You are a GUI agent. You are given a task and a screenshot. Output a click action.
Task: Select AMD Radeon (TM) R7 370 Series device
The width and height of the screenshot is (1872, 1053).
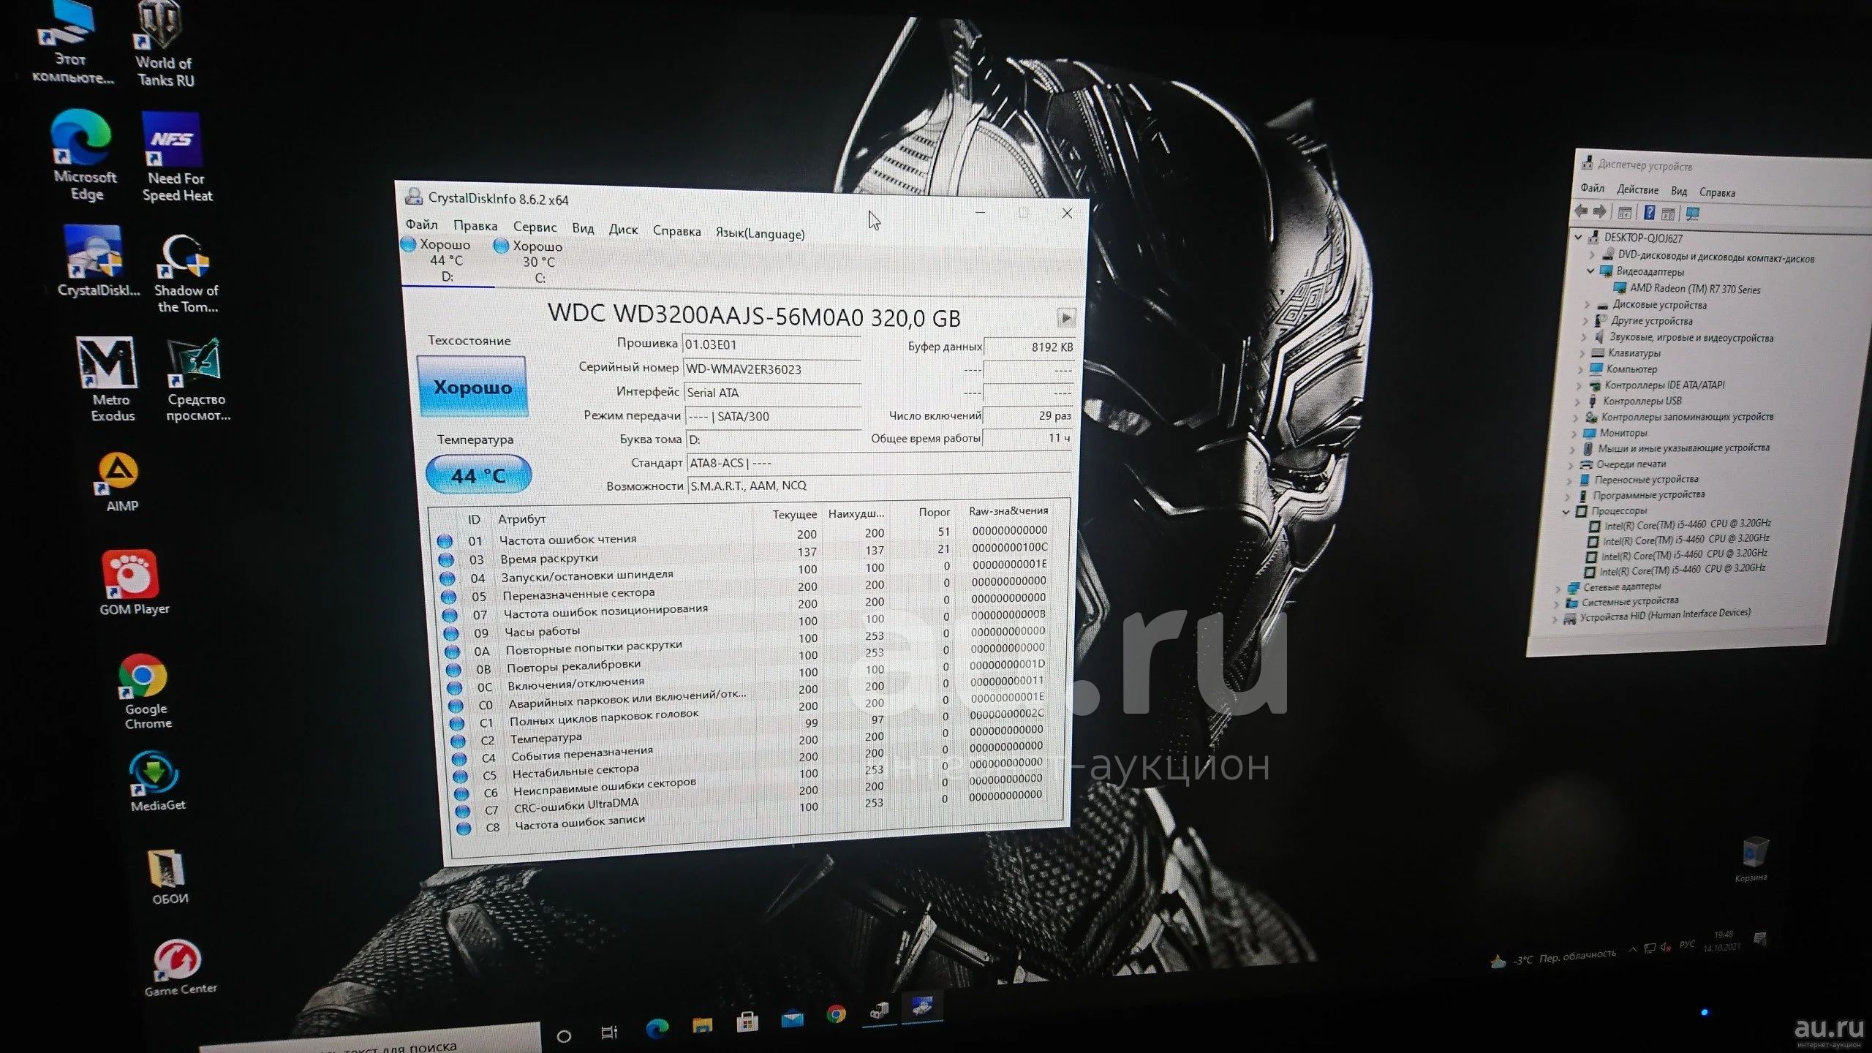point(1686,289)
